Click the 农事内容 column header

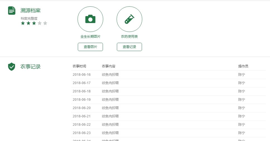[109, 66]
